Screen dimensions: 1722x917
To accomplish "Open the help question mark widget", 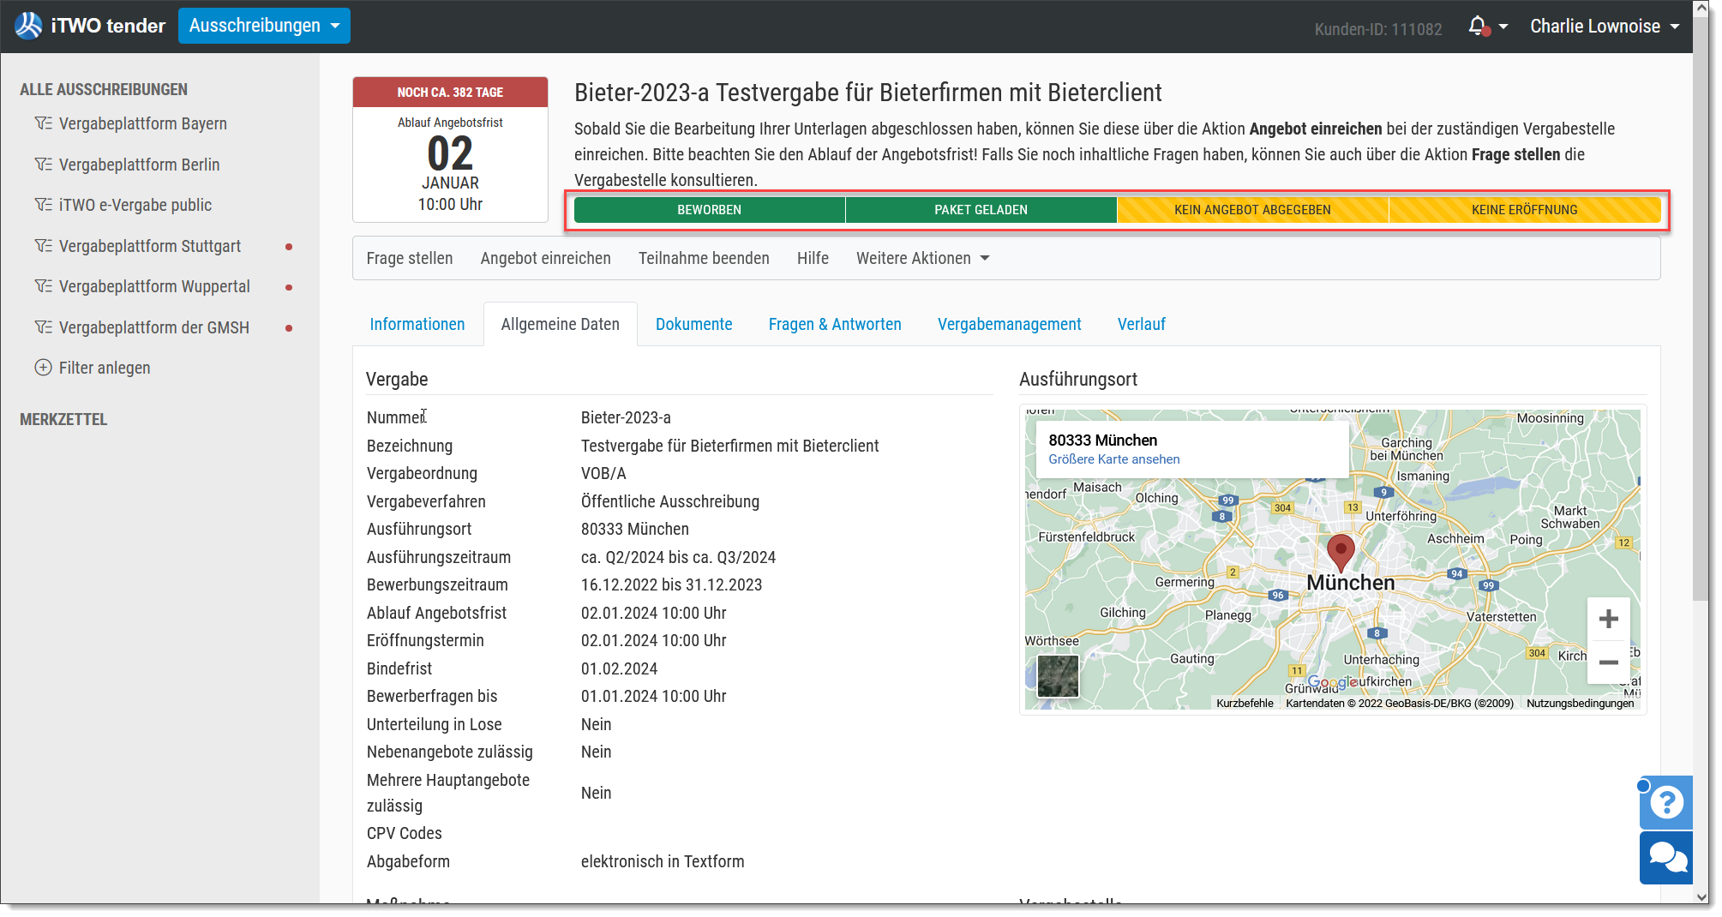I will coord(1666,802).
